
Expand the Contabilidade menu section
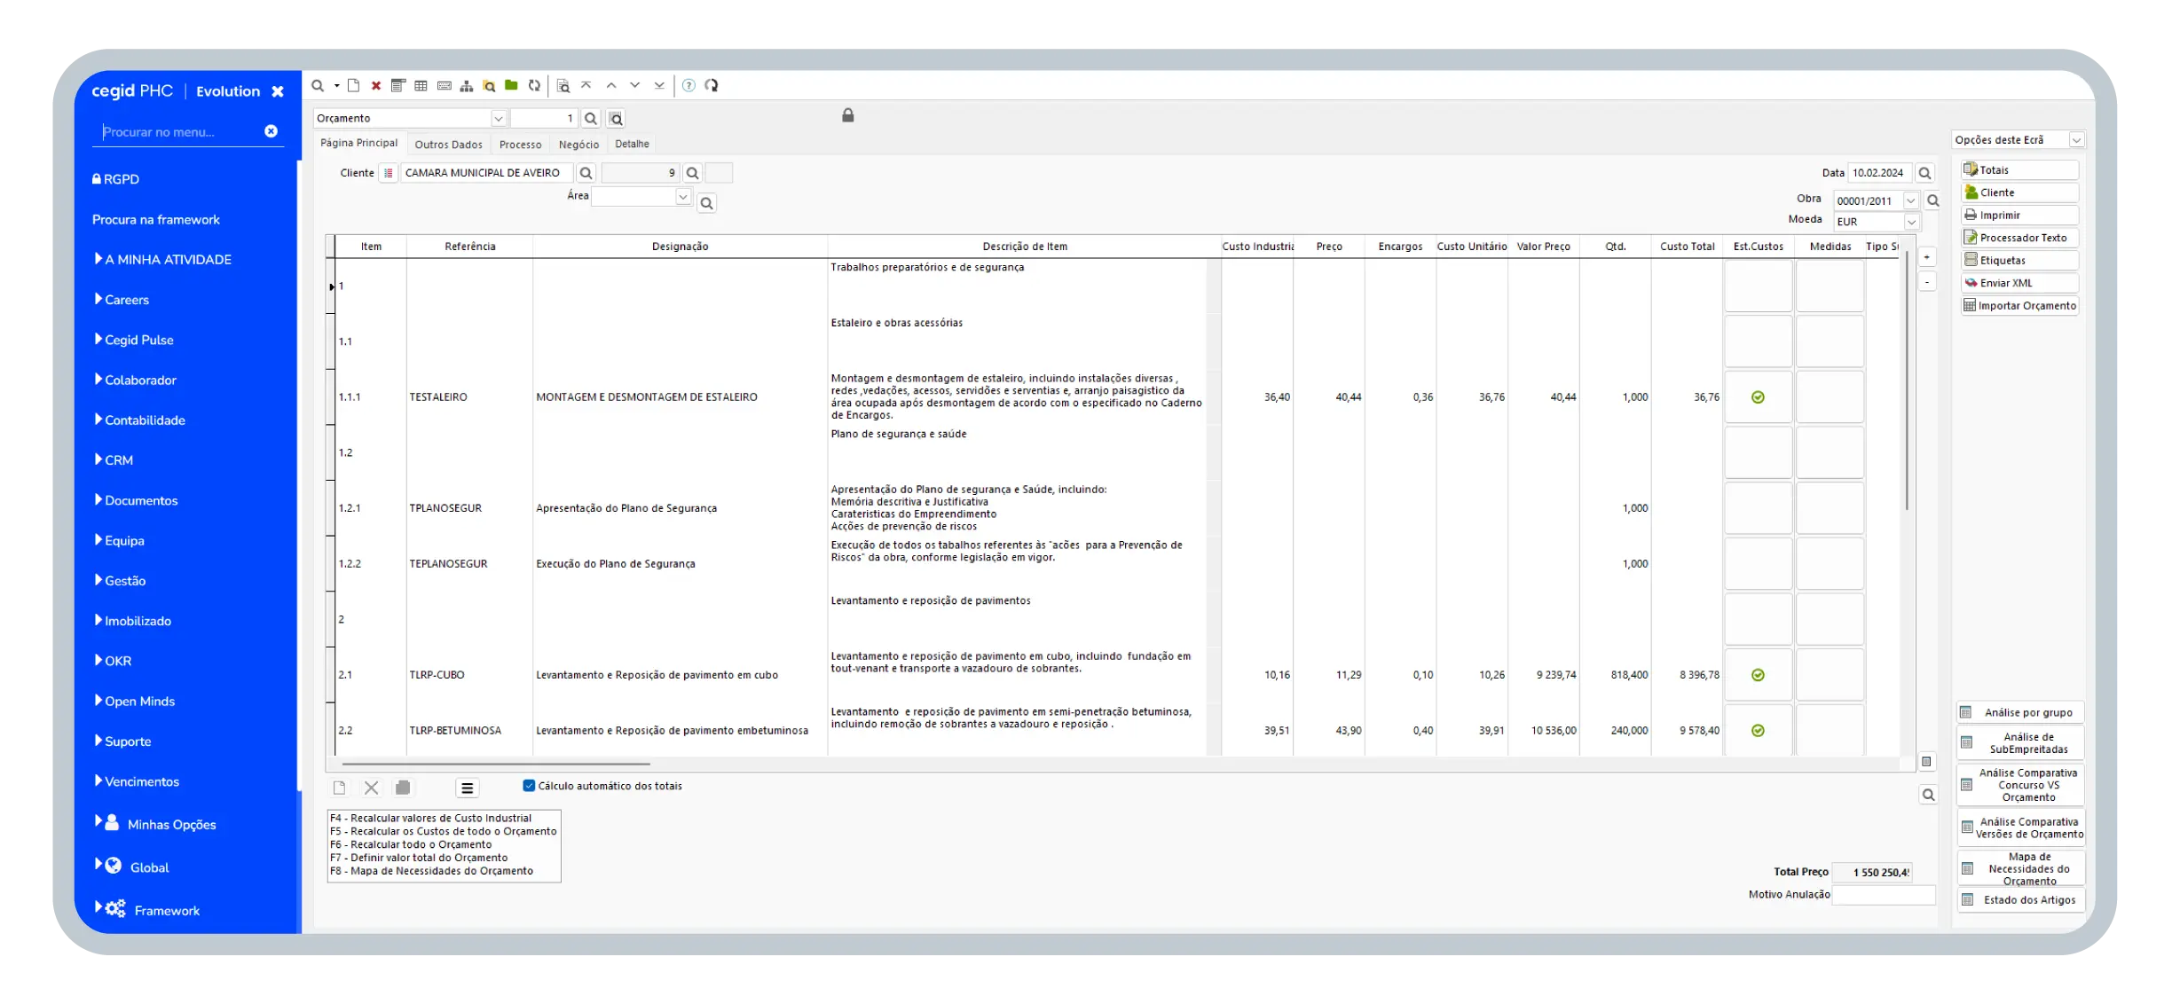click(139, 420)
